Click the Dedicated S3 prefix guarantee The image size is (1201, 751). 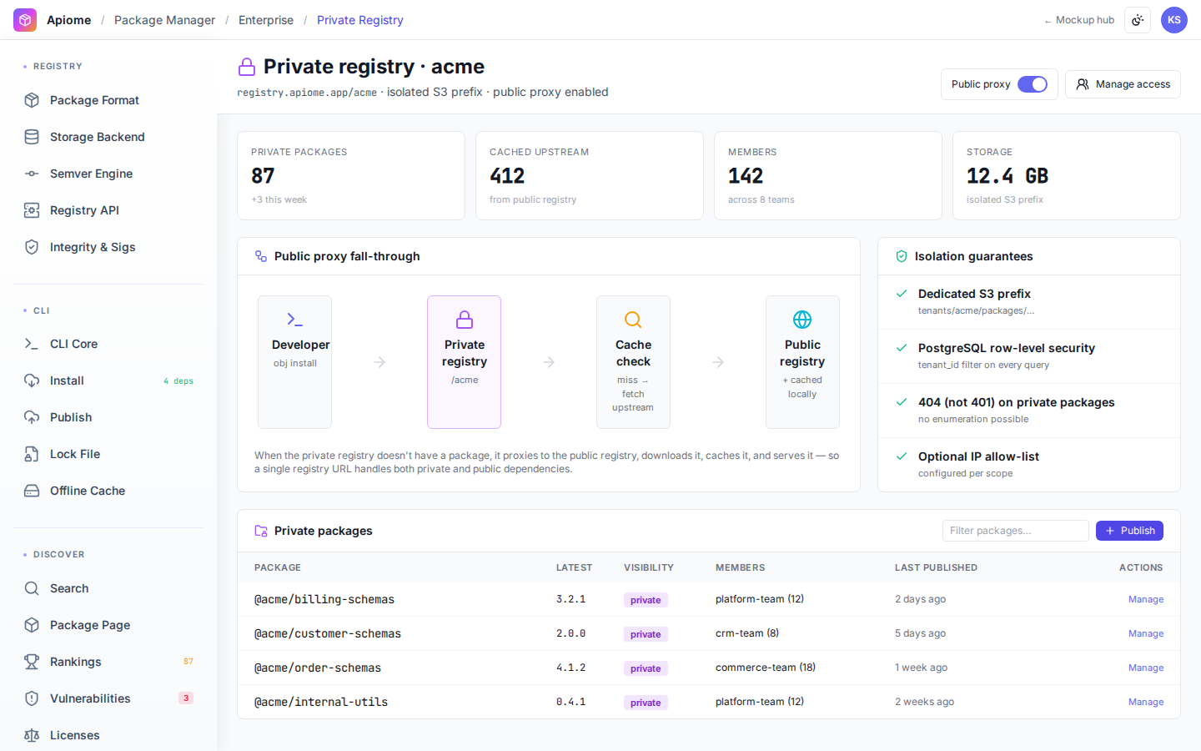[1029, 302]
